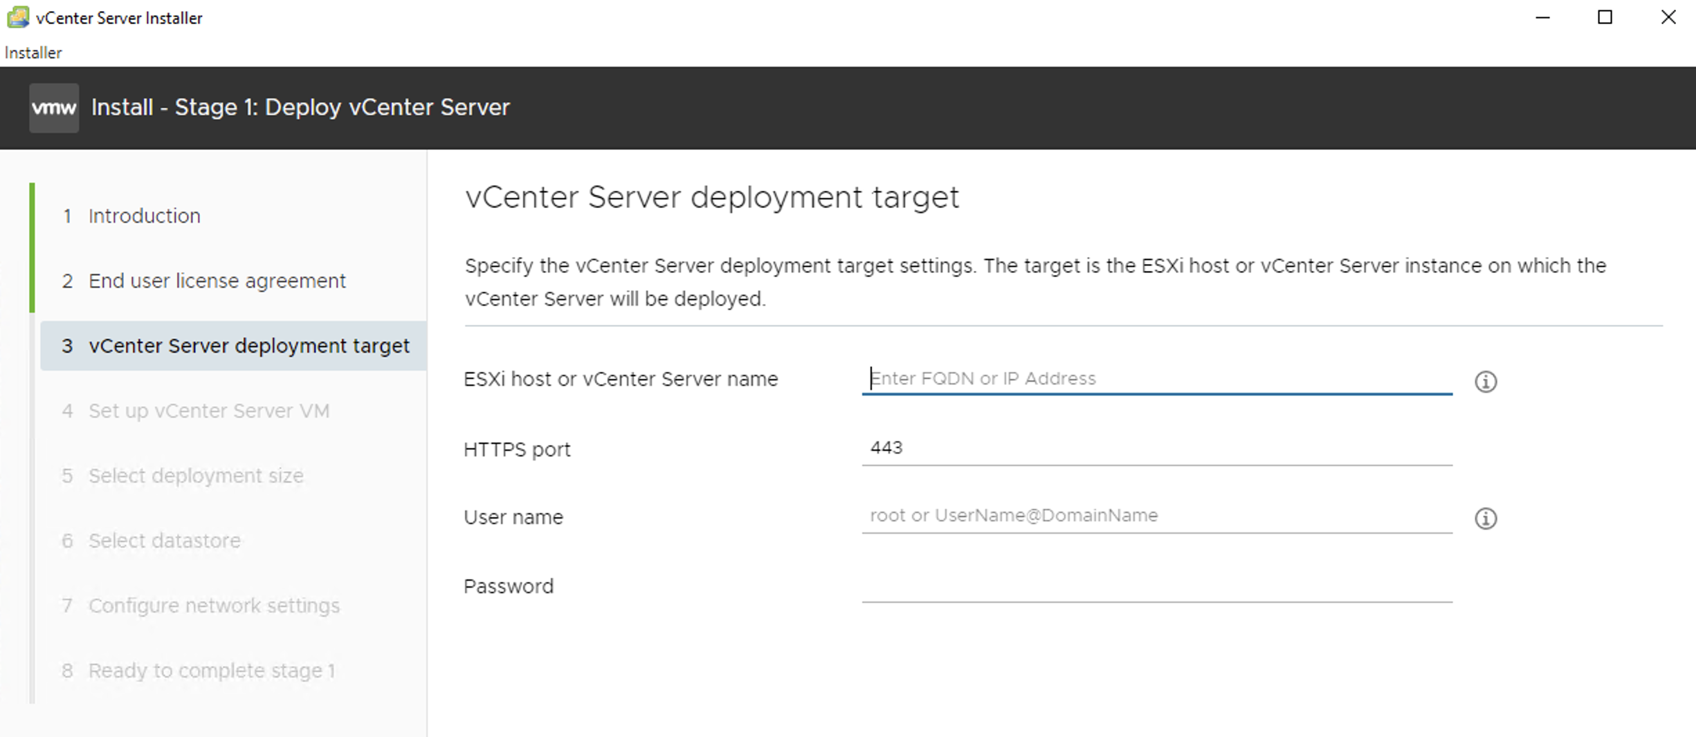Select step 5 Select deployment size
This screenshot has width=1696, height=737.
click(x=183, y=476)
